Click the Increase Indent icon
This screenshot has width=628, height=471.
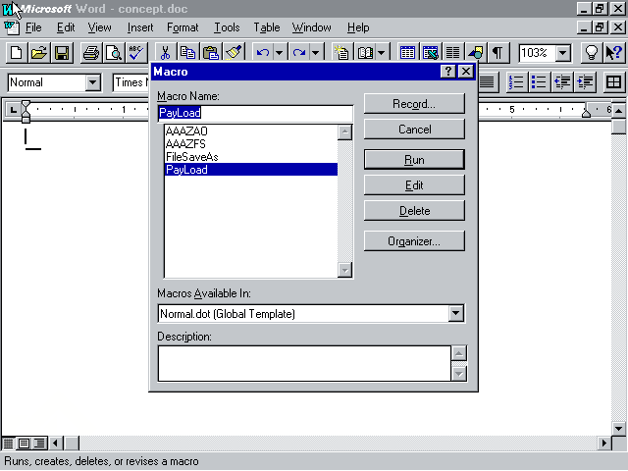585,82
